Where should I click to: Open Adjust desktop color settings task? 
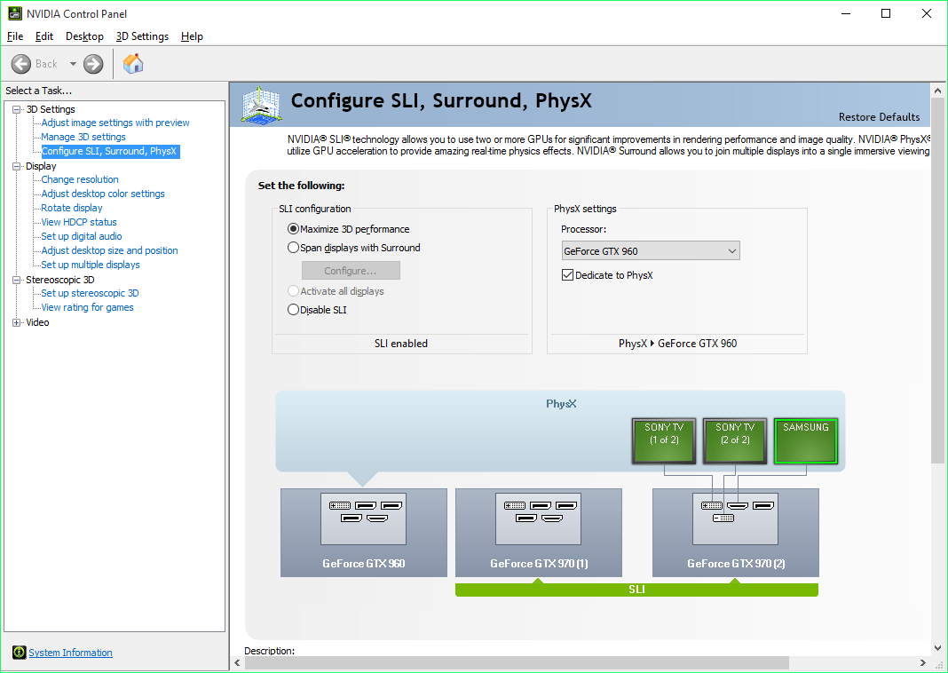[x=103, y=194]
